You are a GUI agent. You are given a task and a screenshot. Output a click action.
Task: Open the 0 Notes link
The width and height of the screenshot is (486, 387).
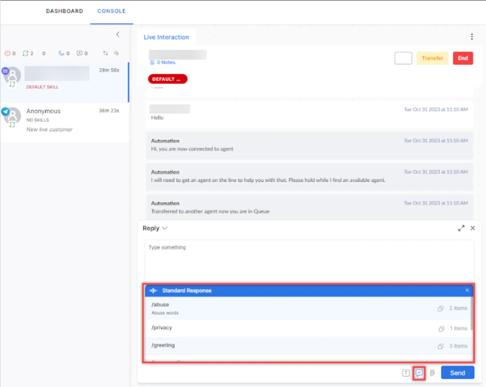pos(166,62)
